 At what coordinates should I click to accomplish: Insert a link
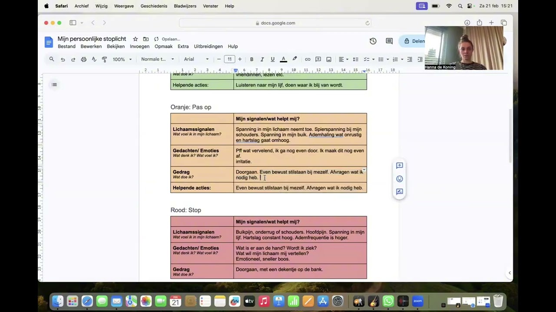point(308,59)
